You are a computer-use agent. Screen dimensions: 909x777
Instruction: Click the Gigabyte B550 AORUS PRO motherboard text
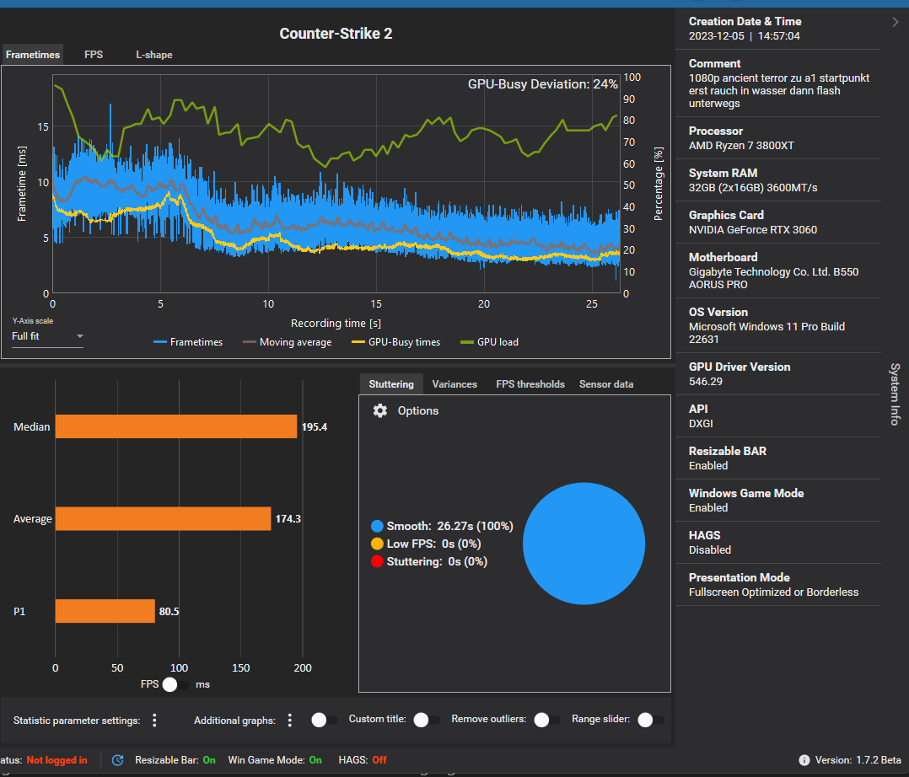773,278
